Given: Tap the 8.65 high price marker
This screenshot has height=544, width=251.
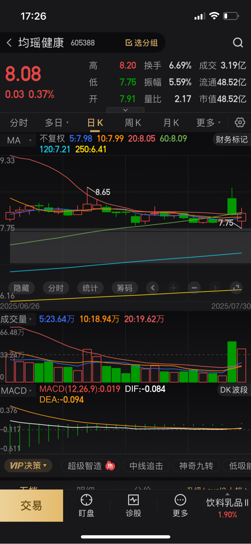Looking at the screenshot, I should click(x=103, y=192).
